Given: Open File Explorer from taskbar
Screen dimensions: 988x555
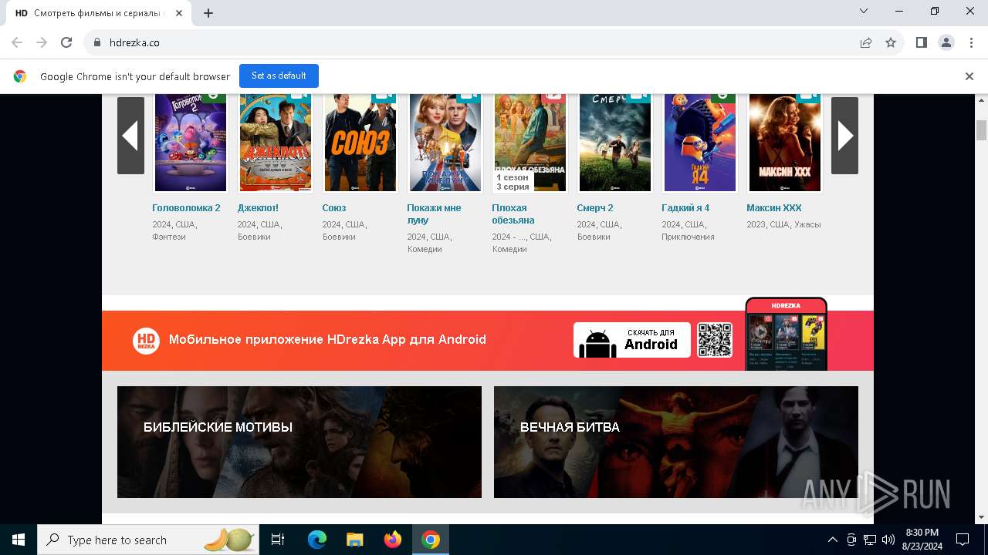Looking at the screenshot, I should tap(355, 540).
